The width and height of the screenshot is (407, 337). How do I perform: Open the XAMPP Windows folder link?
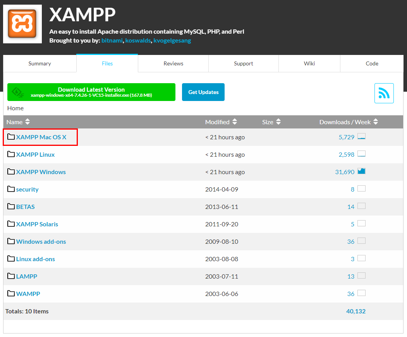click(x=41, y=172)
